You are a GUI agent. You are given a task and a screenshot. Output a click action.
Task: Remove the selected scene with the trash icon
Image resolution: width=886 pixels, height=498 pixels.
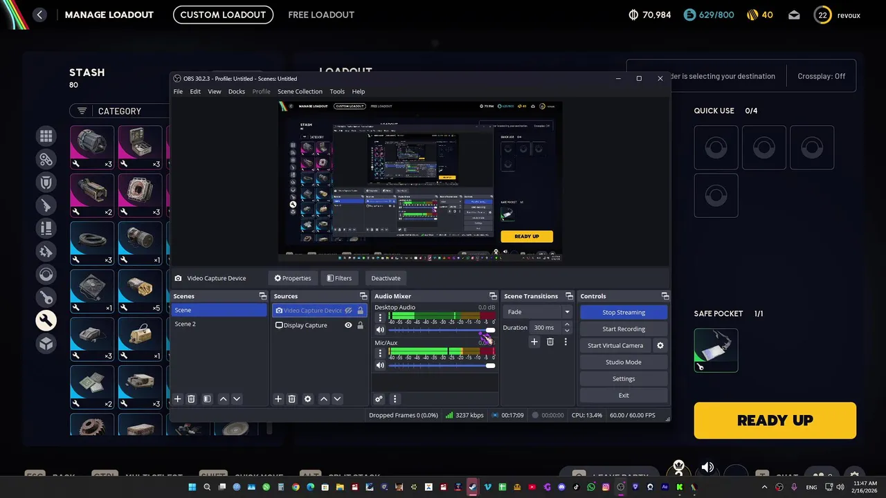pyautogui.click(x=192, y=399)
